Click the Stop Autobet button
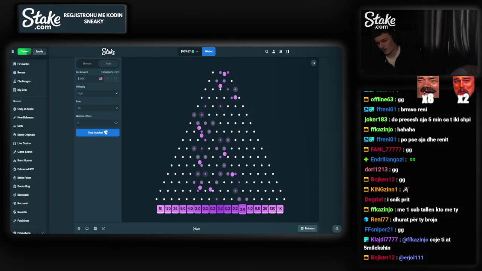This screenshot has width=482, height=271. pos(98,132)
